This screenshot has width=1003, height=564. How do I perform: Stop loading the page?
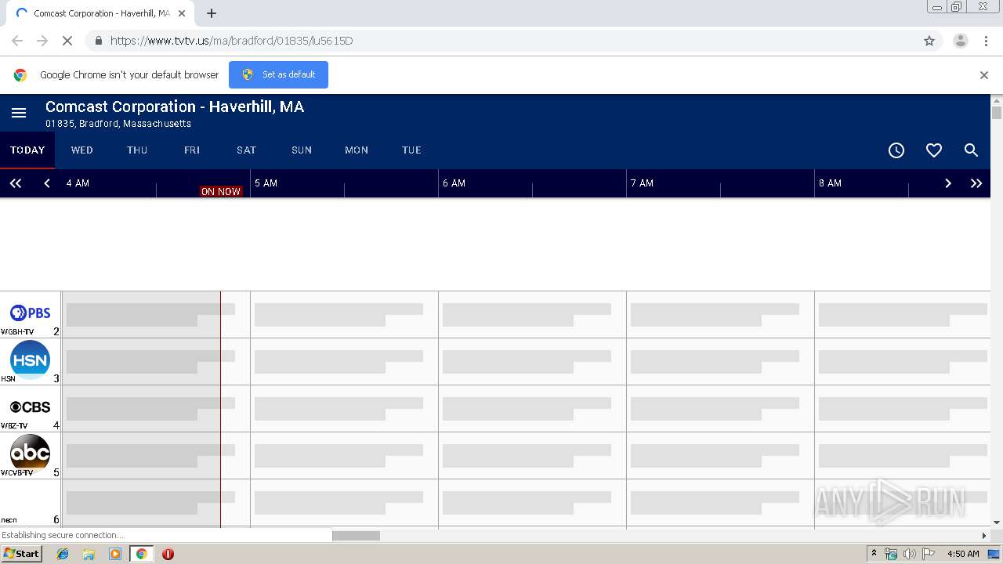67,41
